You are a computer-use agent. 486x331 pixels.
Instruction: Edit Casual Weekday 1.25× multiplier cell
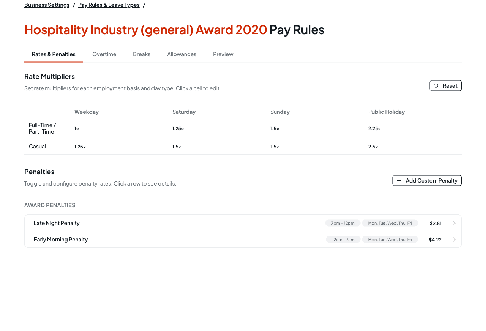(119, 147)
